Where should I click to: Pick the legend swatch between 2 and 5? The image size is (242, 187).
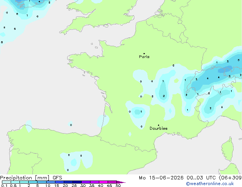[x=33, y=182]
